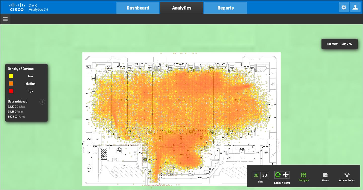Select the Move pan icon
The width and height of the screenshot is (363, 190).
click(286, 175)
